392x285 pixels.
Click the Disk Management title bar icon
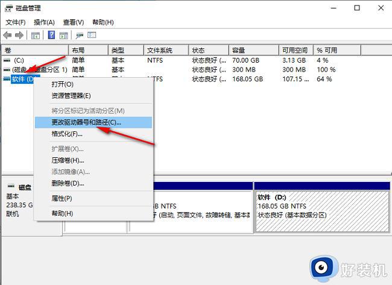(8, 8)
